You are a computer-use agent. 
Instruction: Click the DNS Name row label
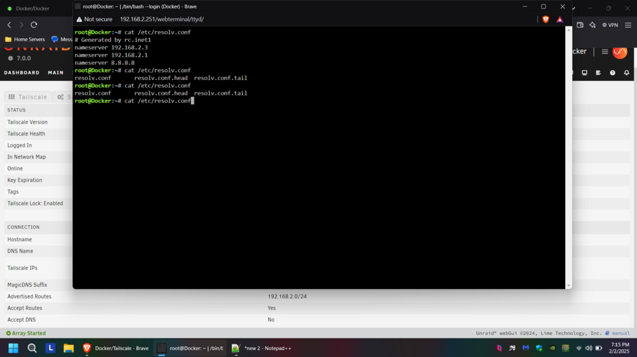20,251
